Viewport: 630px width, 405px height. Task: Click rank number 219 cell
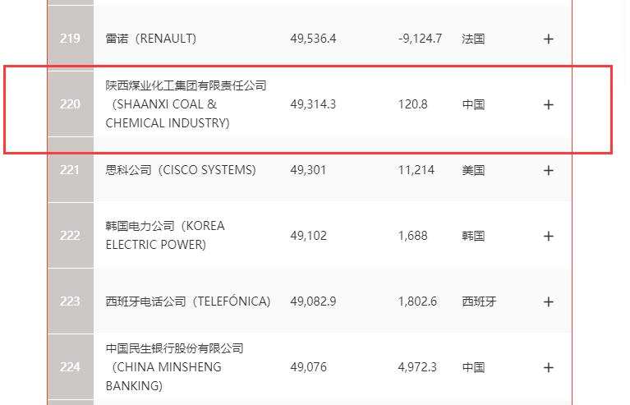click(70, 39)
